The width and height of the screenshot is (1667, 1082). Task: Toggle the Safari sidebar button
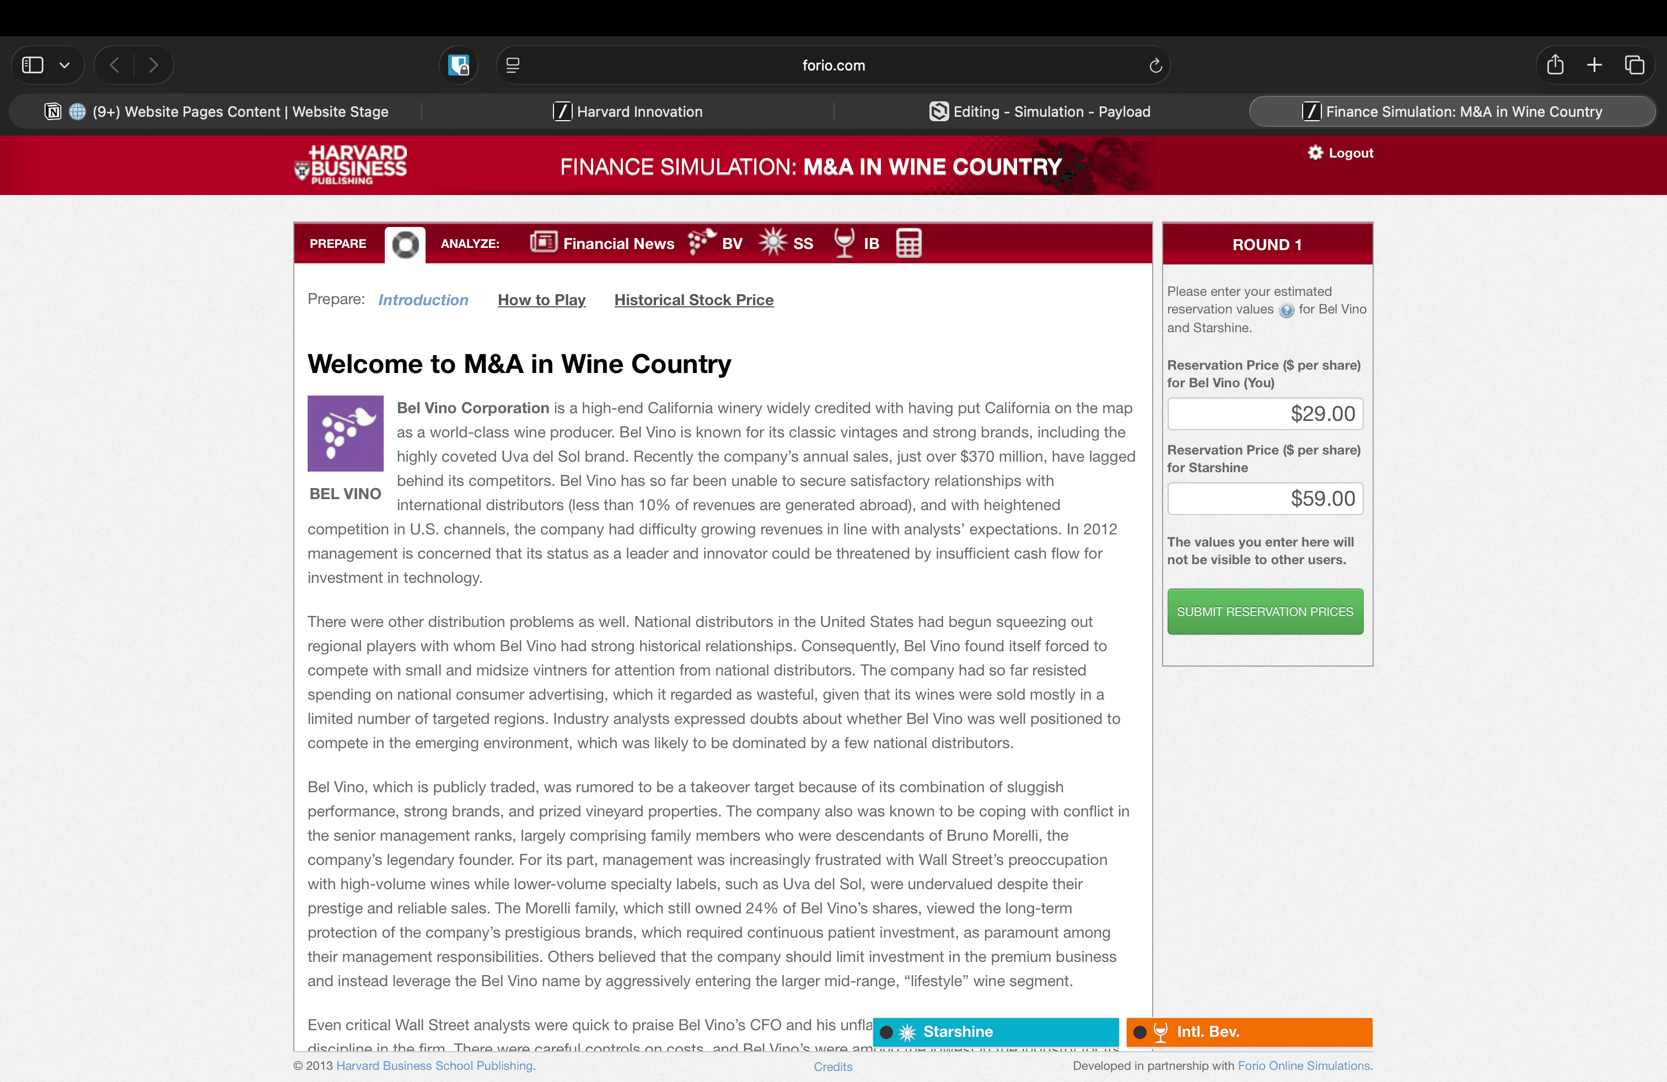(x=33, y=65)
